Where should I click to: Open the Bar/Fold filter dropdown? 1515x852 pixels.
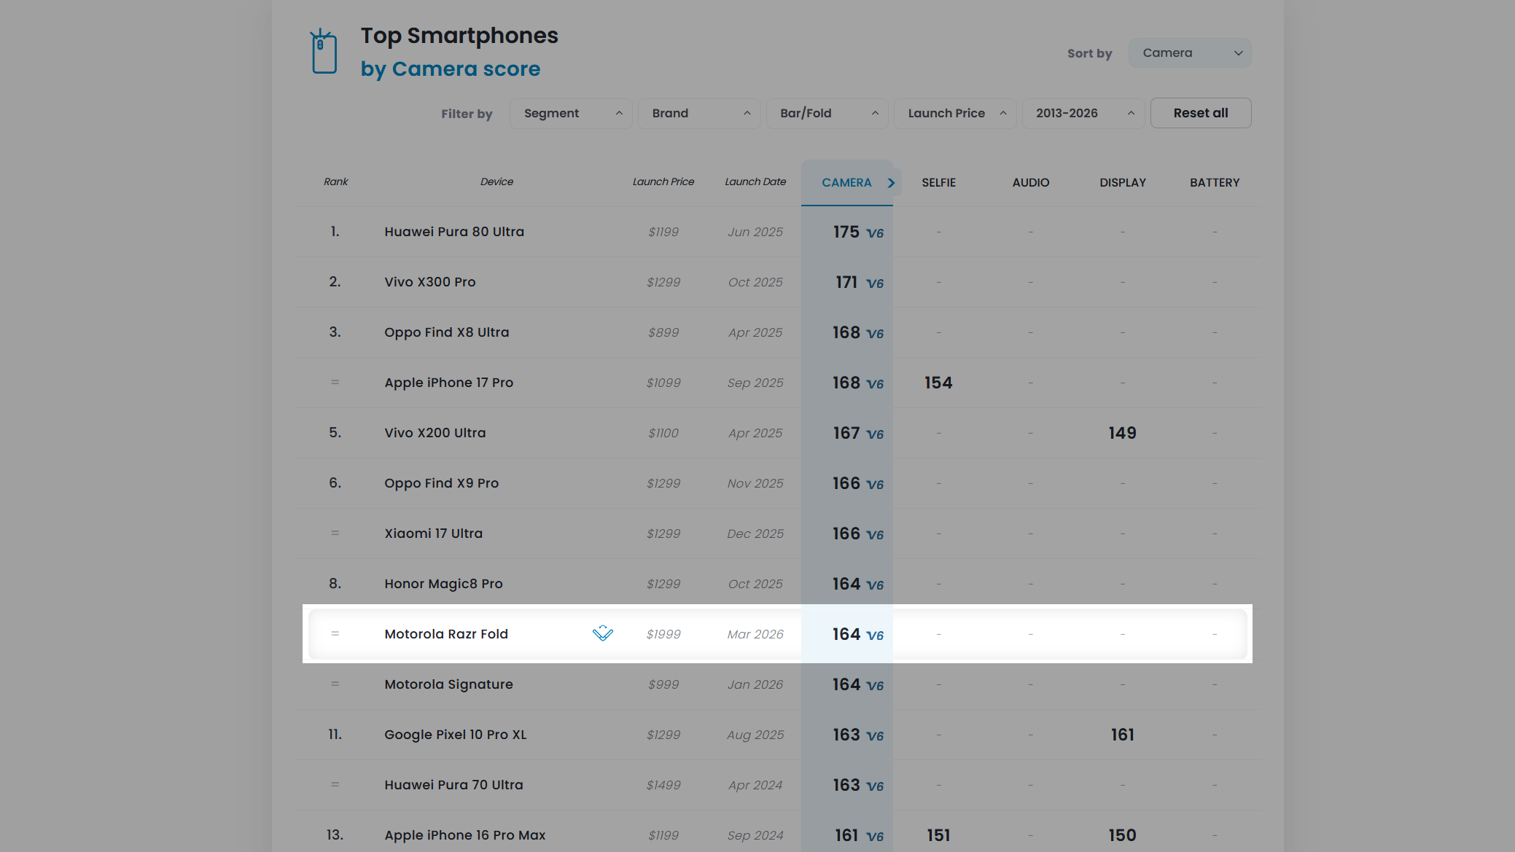pyautogui.click(x=827, y=114)
